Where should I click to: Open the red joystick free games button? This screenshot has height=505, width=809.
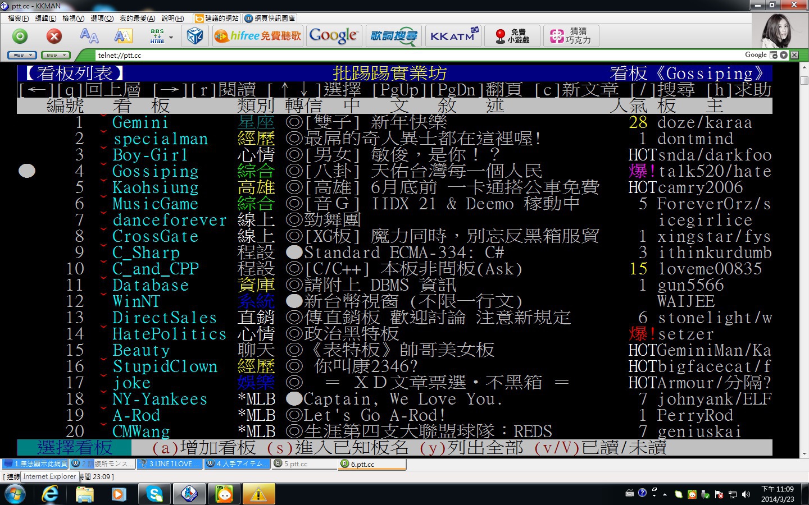click(512, 36)
